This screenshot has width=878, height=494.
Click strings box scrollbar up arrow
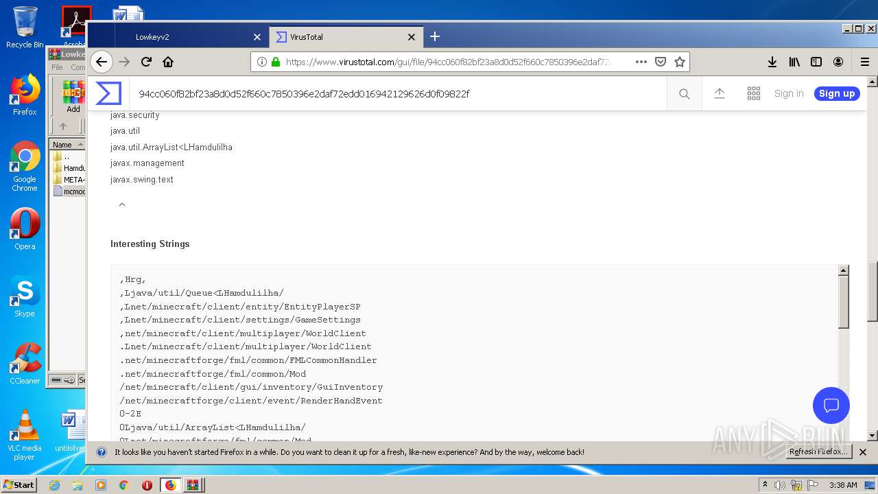844,271
